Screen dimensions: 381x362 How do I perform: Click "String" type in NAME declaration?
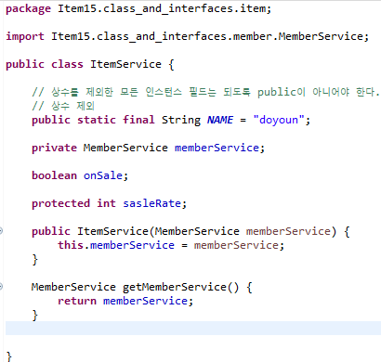(181, 120)
